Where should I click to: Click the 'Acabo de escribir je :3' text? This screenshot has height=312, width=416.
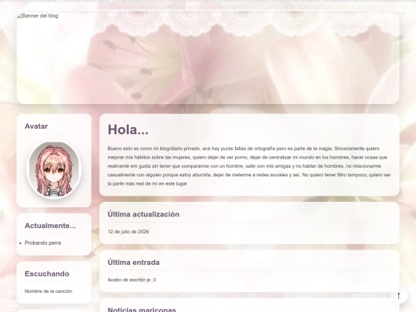[132, 280]
